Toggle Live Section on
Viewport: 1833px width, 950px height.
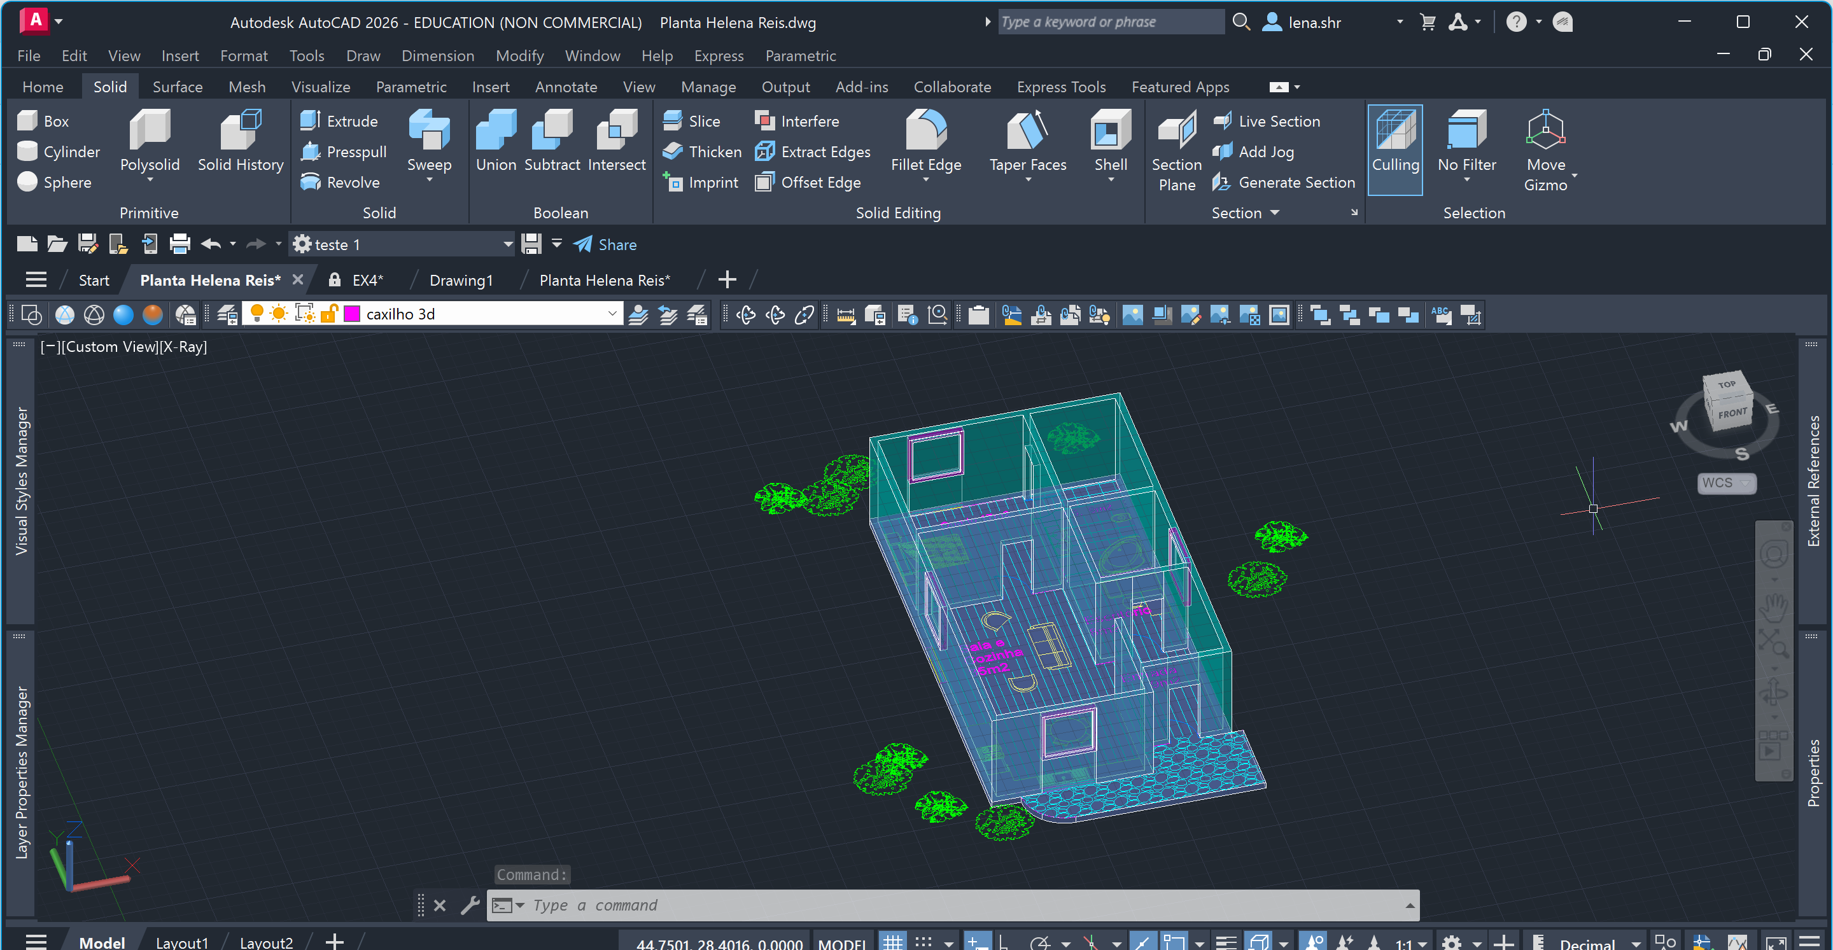(x=1267, y=121)
